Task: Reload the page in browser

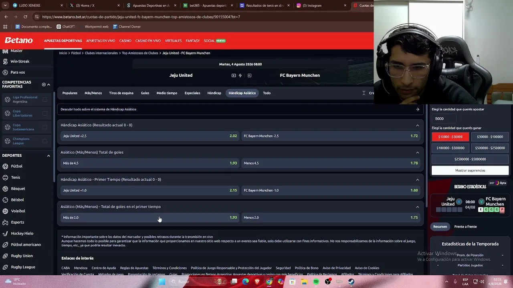Action: click(25, 17)
